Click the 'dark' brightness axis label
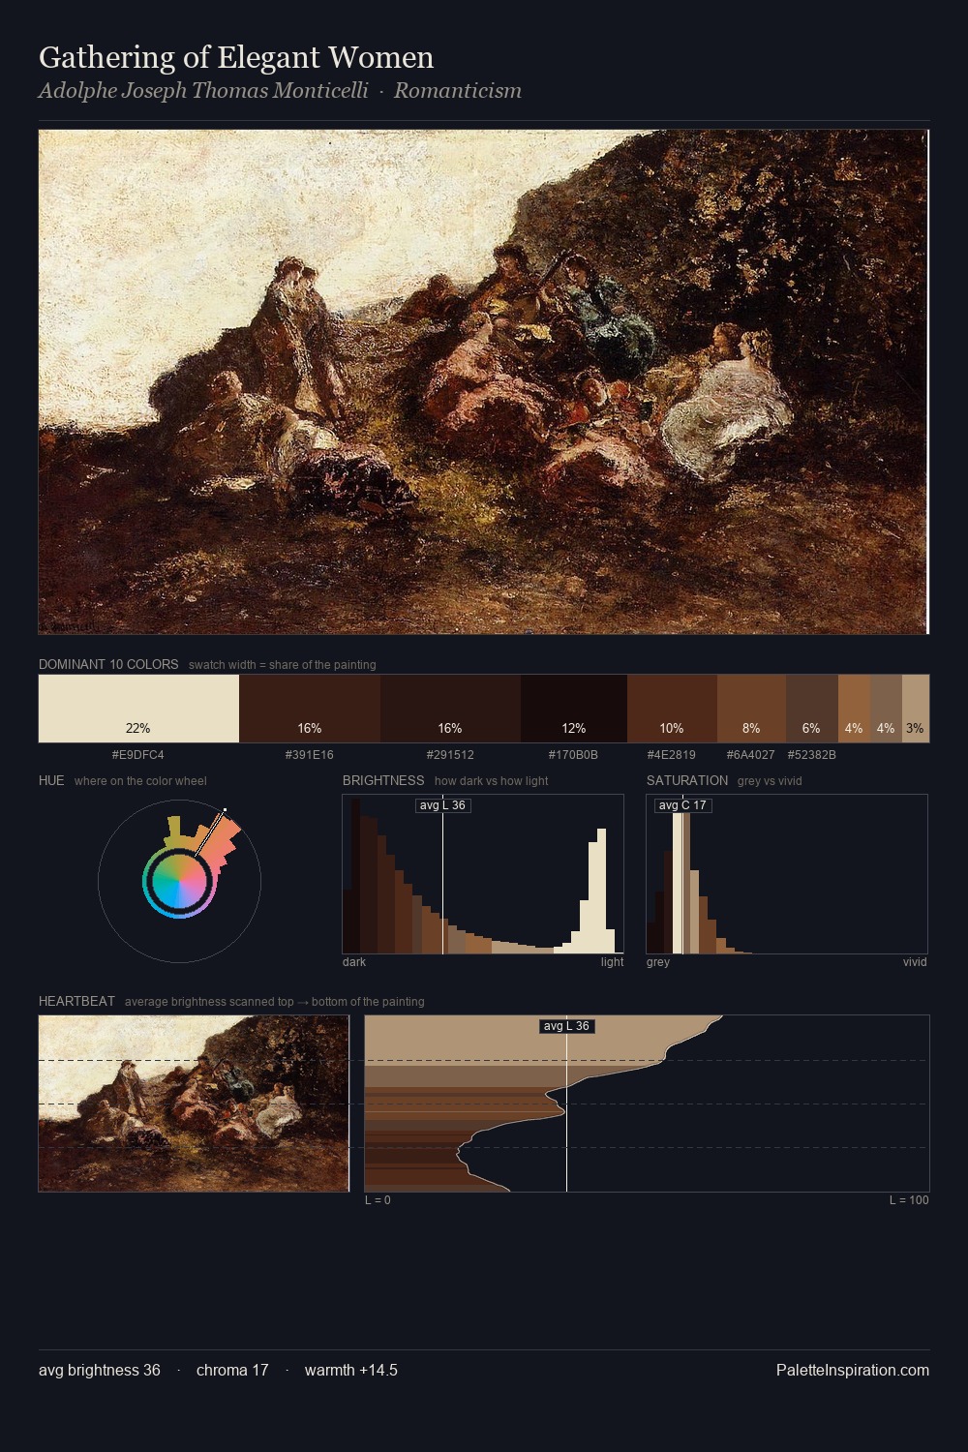This screenshot has width=968, height=1452. (354, 962)
